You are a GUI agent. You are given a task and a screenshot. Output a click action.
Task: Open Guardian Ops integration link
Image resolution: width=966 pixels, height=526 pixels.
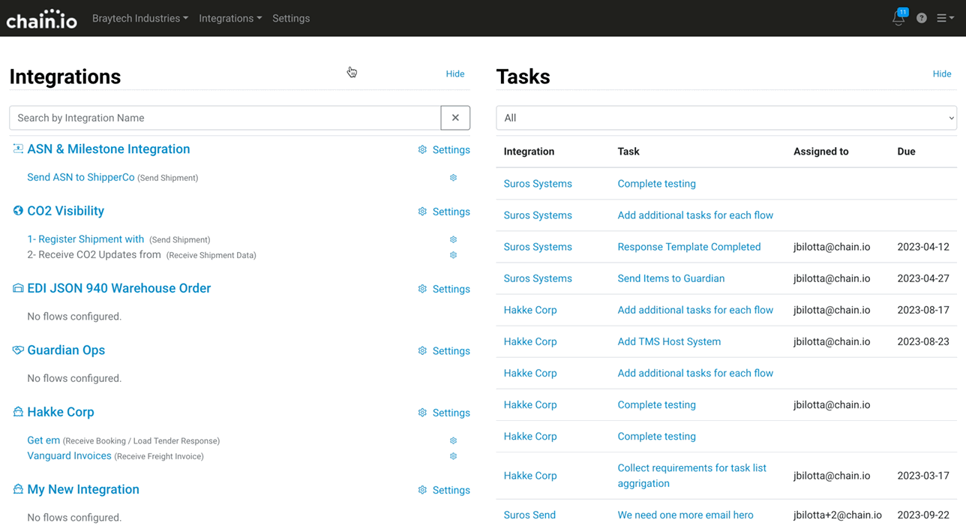coord(66,350)
